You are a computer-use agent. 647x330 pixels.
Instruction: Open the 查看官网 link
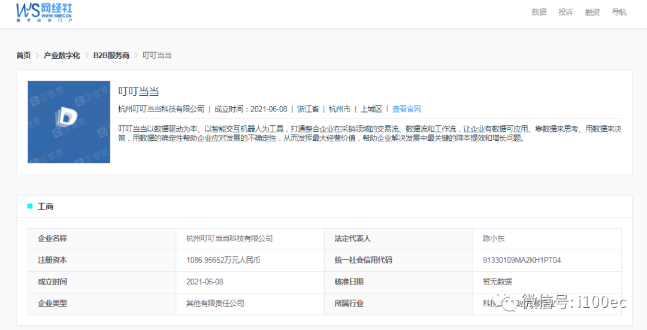[x=406, y=109]
